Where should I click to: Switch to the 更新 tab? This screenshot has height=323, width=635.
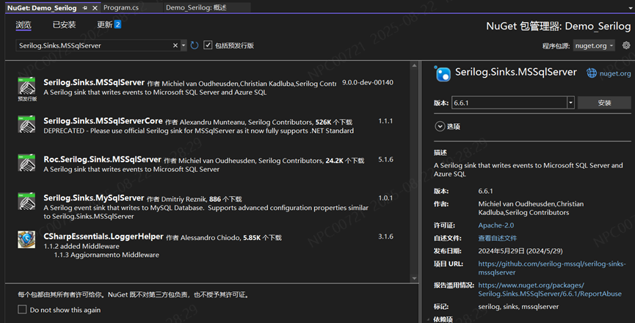(104, 25)
